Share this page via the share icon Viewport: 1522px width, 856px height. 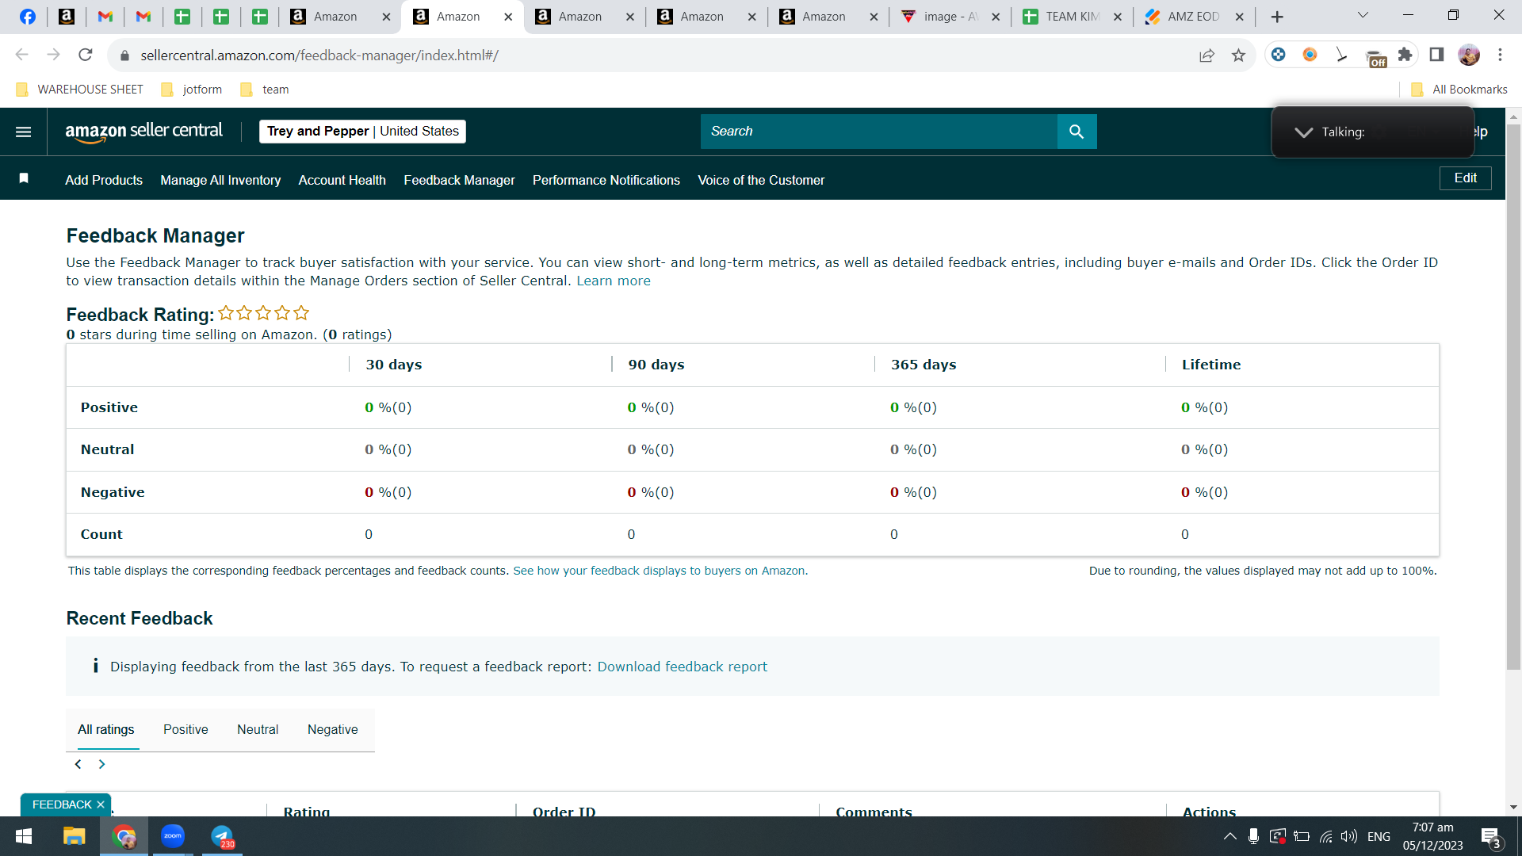(1207, 55)
